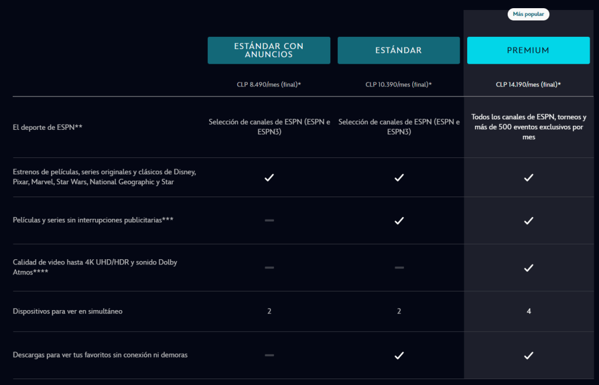
Task: Click Premium checkmark for Disney movie premieres
Action: [x=529, y=177]
